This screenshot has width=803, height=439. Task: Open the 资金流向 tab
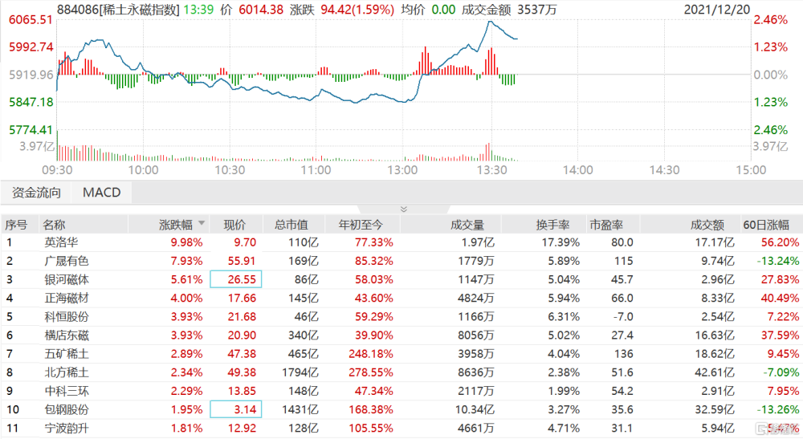click(36, 193)
